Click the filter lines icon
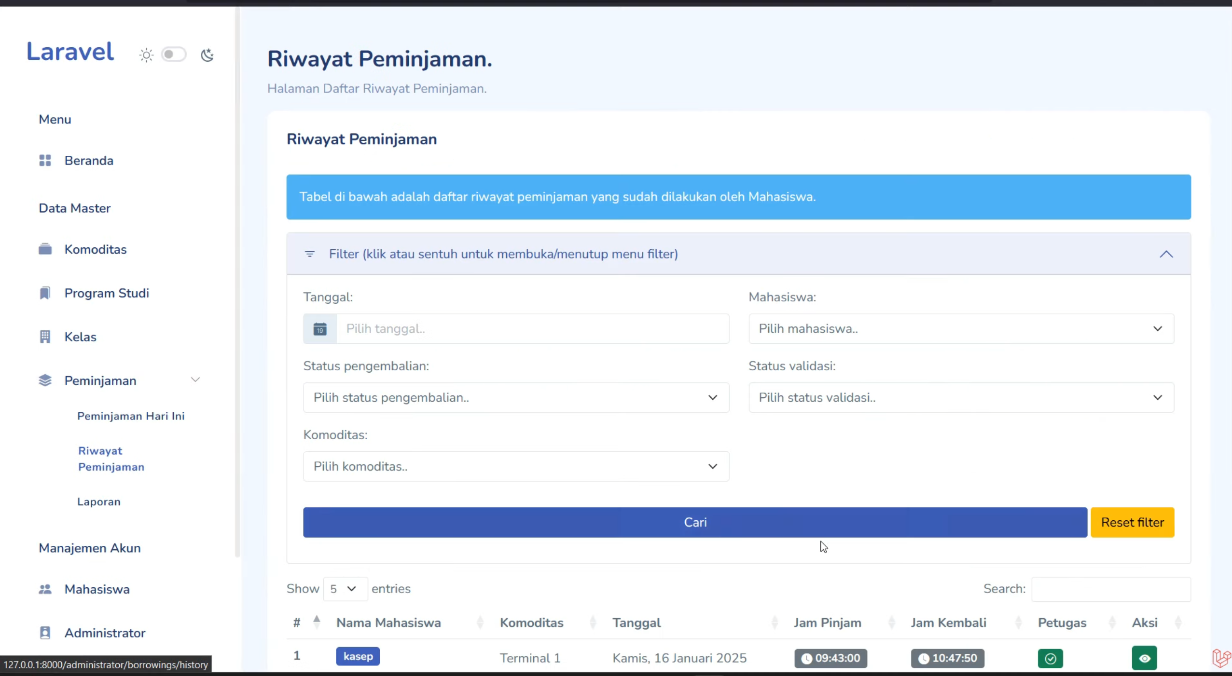This screenshot has width=1232, height=676. [310, 254]
